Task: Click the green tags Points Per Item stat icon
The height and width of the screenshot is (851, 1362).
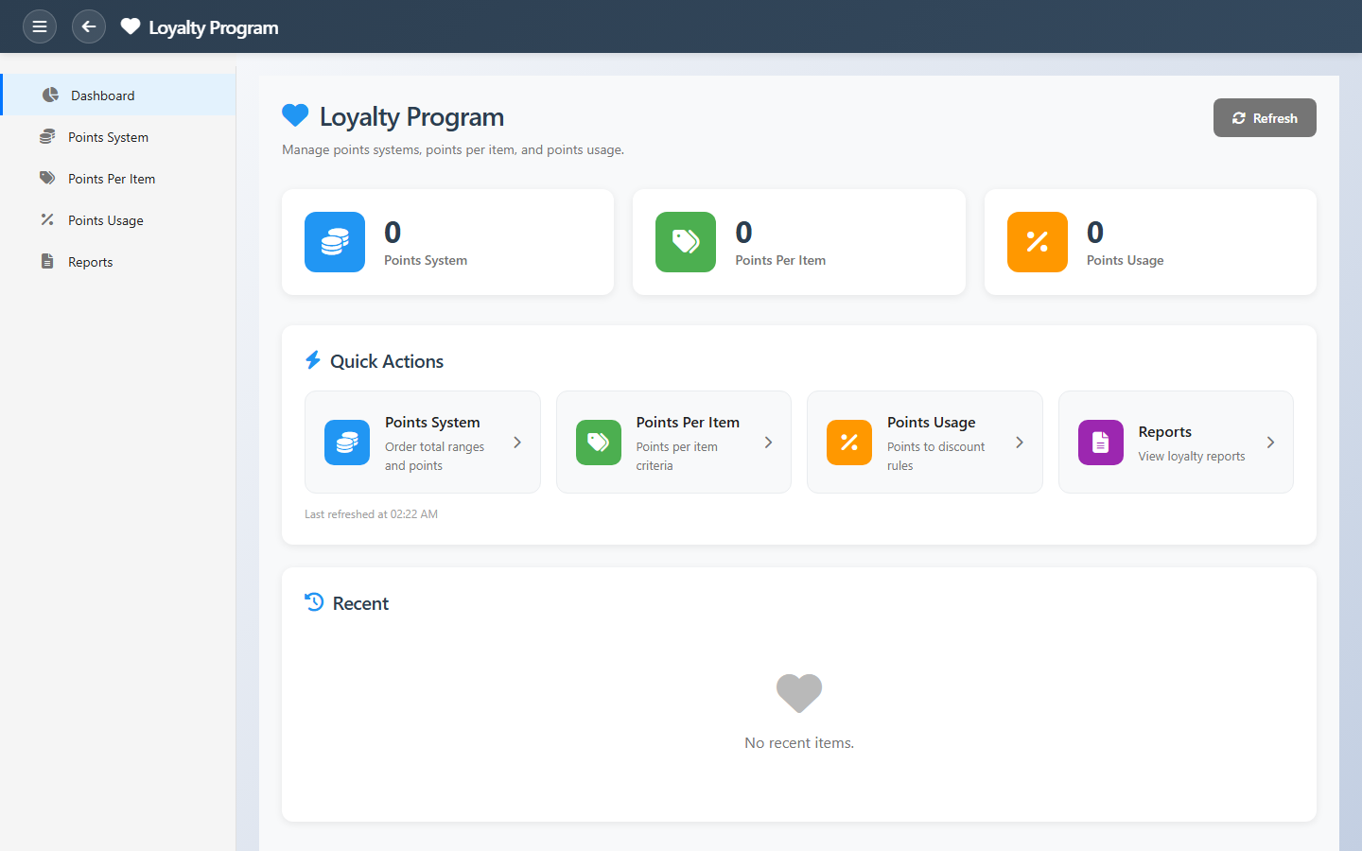Action: point(686,242)
